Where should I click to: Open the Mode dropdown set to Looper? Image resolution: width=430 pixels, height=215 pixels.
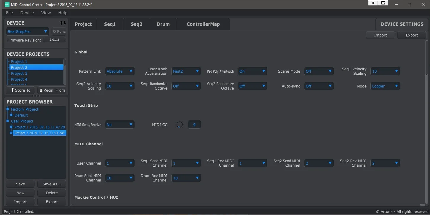385,86
